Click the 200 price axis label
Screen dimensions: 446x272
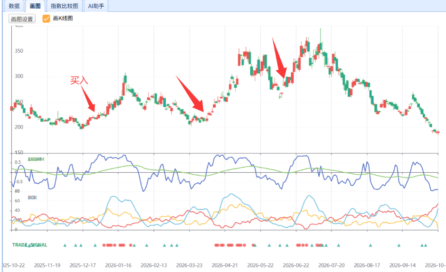pos(19,127)
